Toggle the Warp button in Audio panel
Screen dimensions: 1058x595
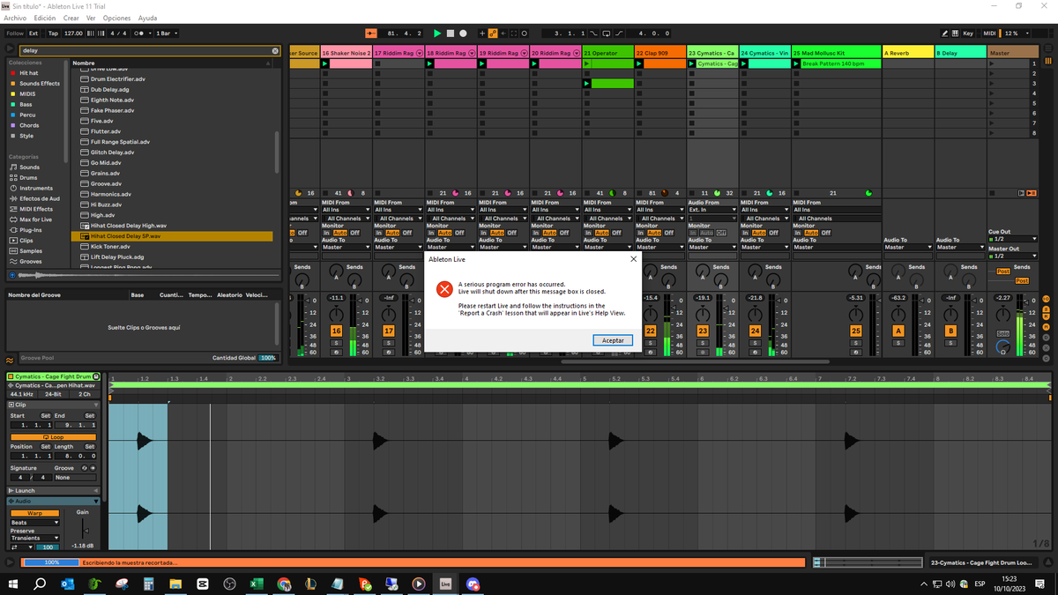[x=34, y=513]
